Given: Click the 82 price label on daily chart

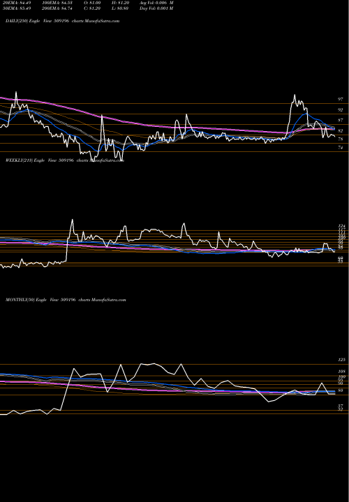Looking at the screenshot, I should point(341,131).
